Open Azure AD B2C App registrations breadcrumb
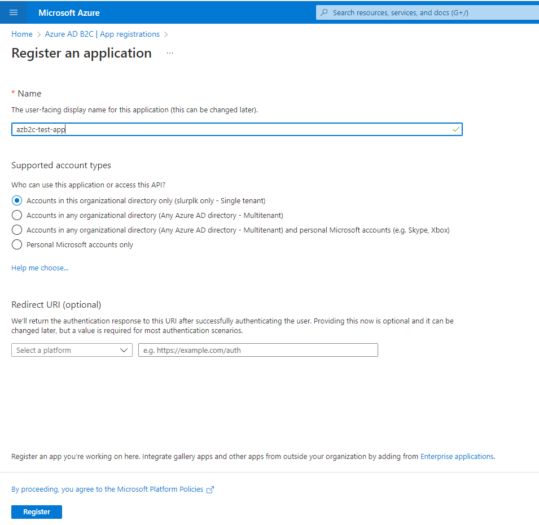The height and width of the screenshot is (525, 539). (102, 34)
